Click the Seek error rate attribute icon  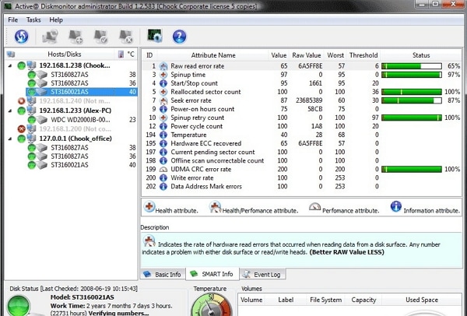tap(163, 100)
